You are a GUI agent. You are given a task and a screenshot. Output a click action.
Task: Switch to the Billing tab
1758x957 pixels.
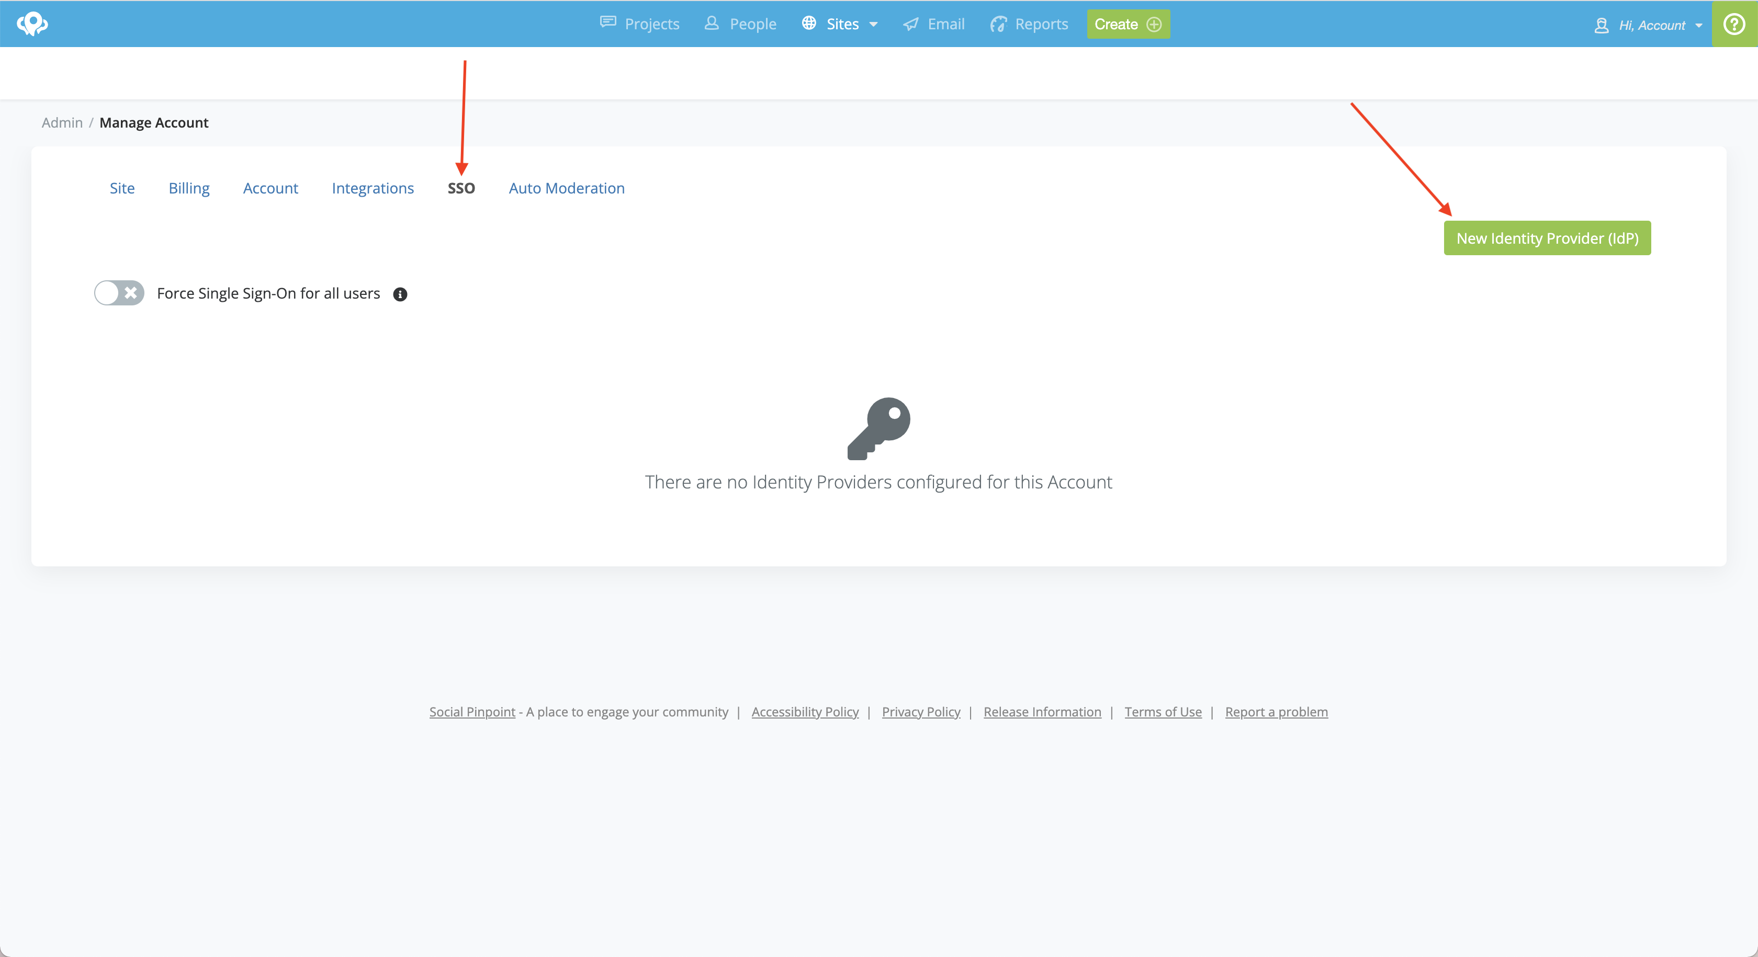(x=189, y=188)
